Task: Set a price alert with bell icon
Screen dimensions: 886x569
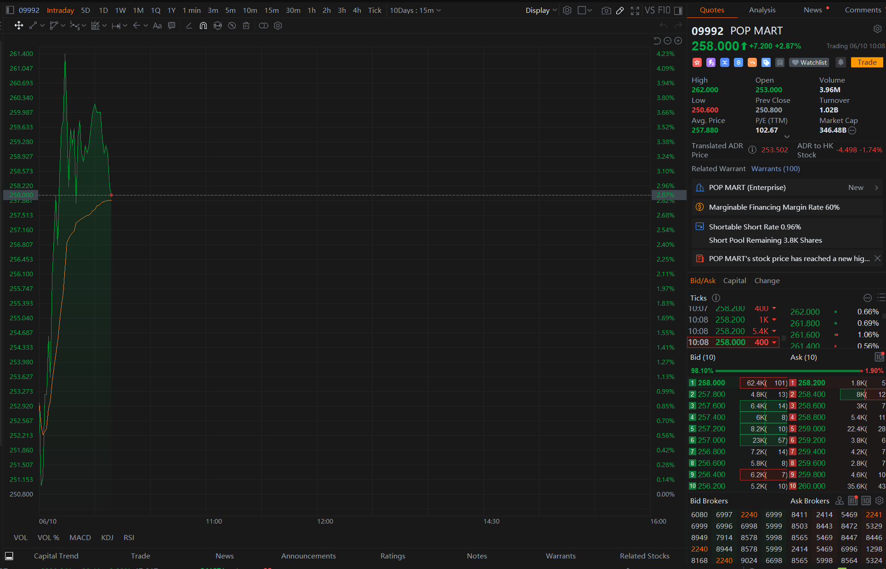Action: point(841,62)
